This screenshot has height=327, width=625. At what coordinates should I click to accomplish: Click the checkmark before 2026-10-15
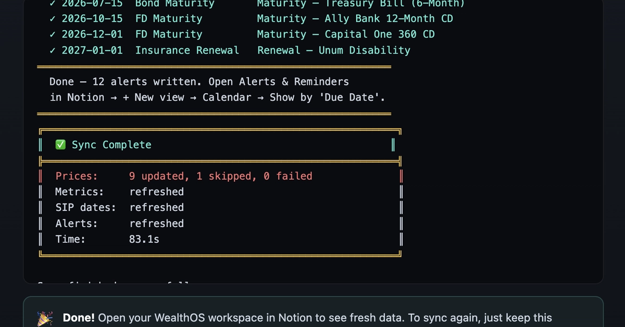pyautogui.click(x=52, y=19)
